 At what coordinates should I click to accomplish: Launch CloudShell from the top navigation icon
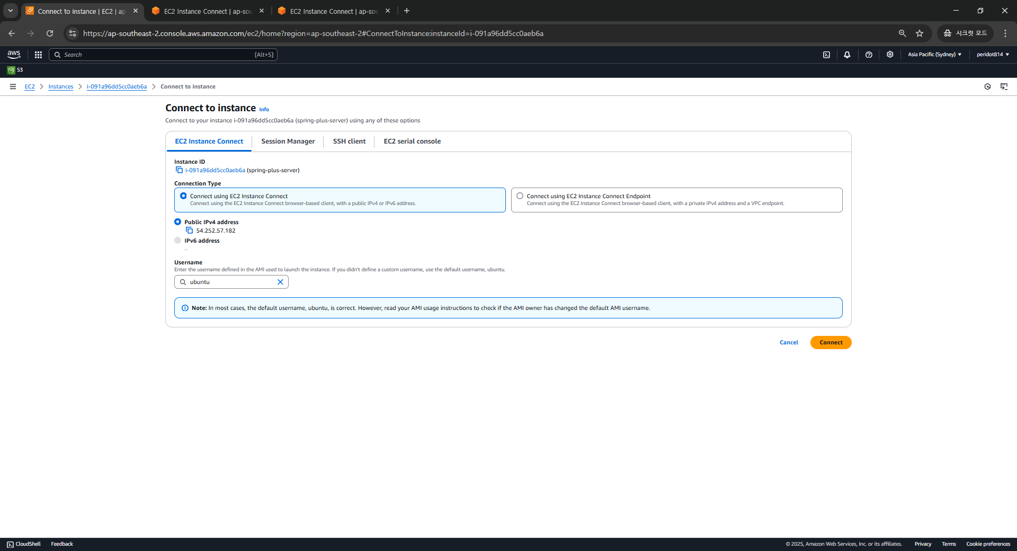(x=826, y=55)
